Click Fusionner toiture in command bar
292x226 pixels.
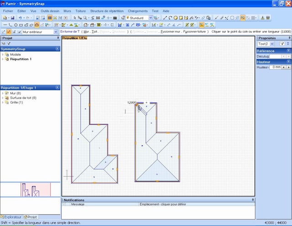[x=194, y=32]
